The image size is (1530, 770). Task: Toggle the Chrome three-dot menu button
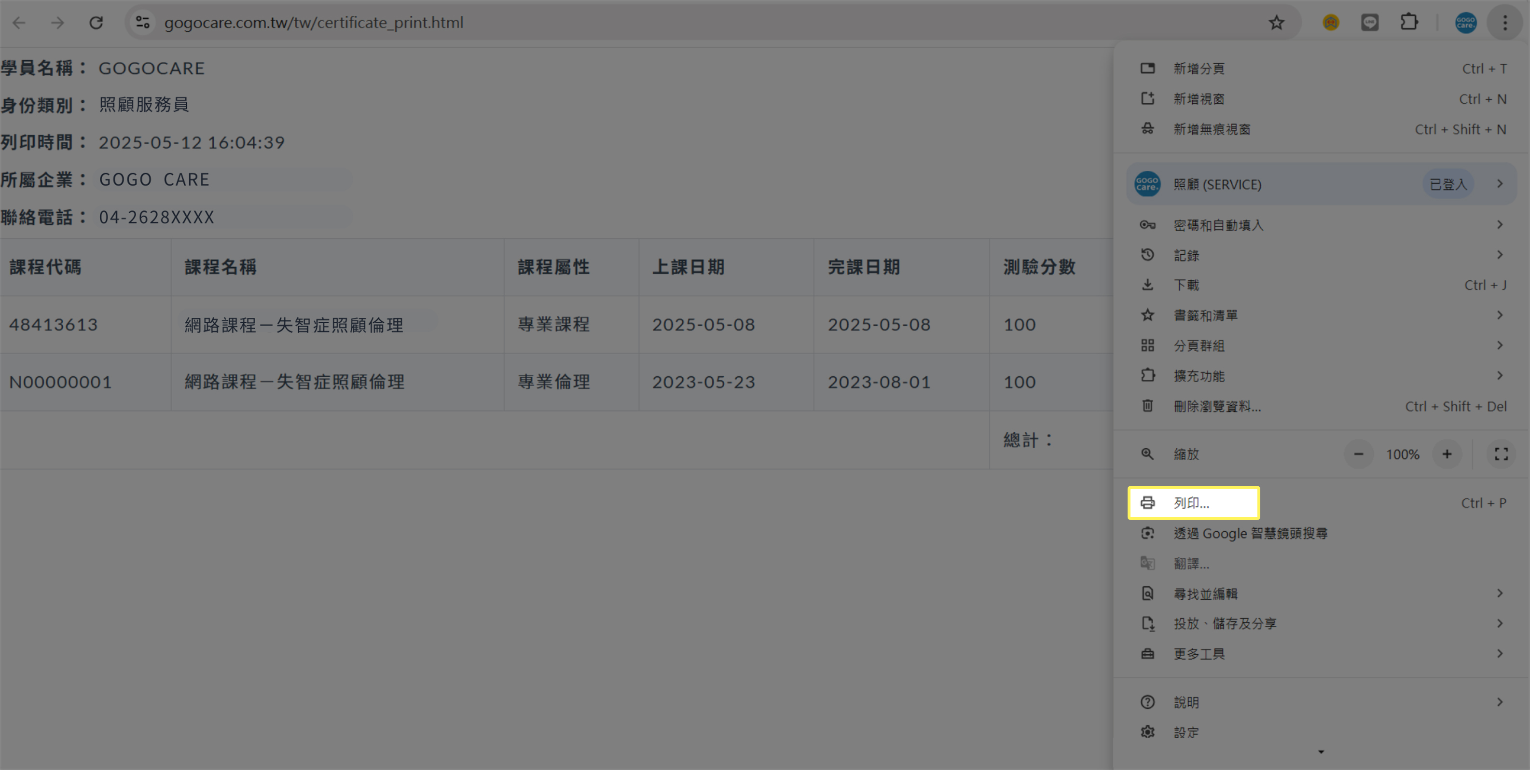click(x=1505, y=23)
